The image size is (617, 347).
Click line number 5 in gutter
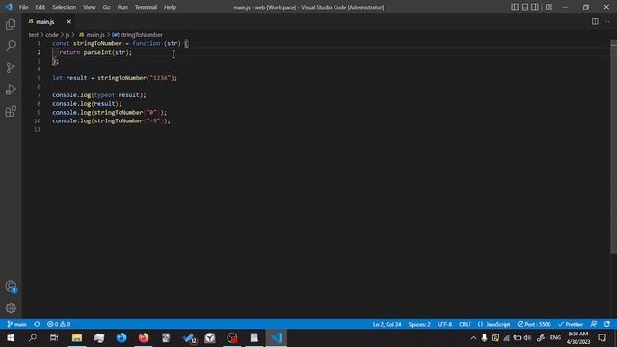pos(39,78)
